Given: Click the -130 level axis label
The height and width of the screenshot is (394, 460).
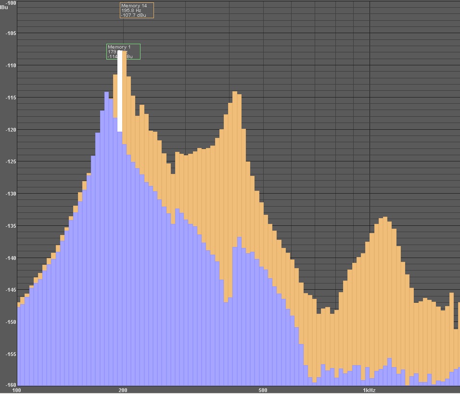Looking at the screenshot, I should tap(11, 194).
